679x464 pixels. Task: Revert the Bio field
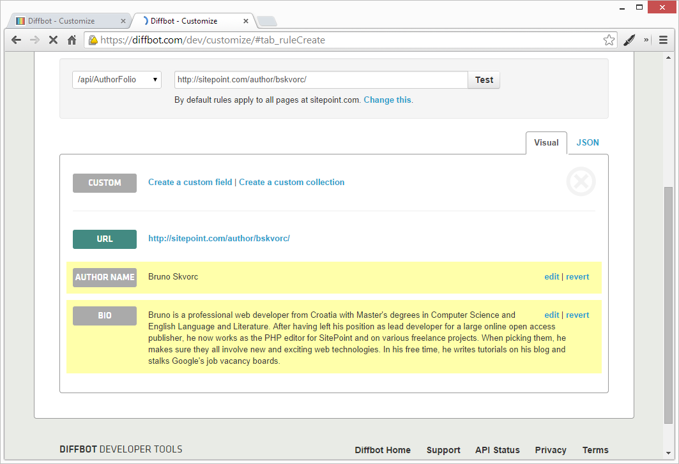(577, 315)
